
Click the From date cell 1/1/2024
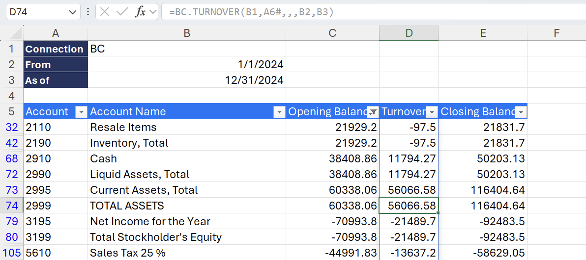pyautogui.click(x=187, y=64)
